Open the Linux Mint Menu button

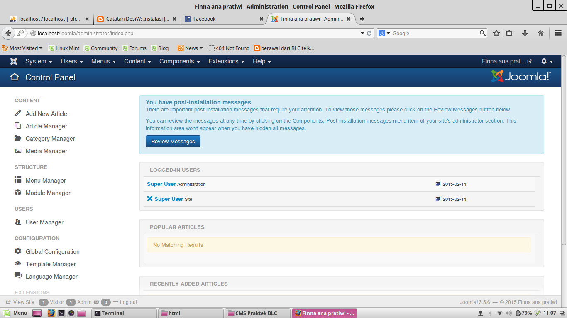[16, 313]
